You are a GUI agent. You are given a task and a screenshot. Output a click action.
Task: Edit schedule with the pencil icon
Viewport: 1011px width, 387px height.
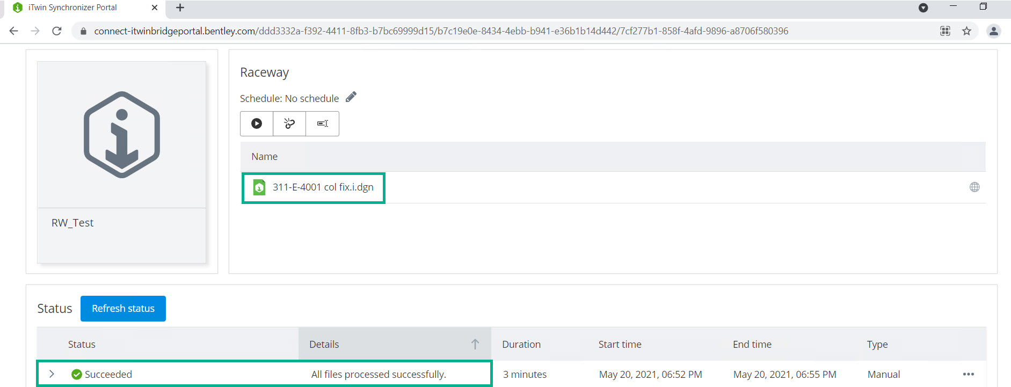[351, 97]
